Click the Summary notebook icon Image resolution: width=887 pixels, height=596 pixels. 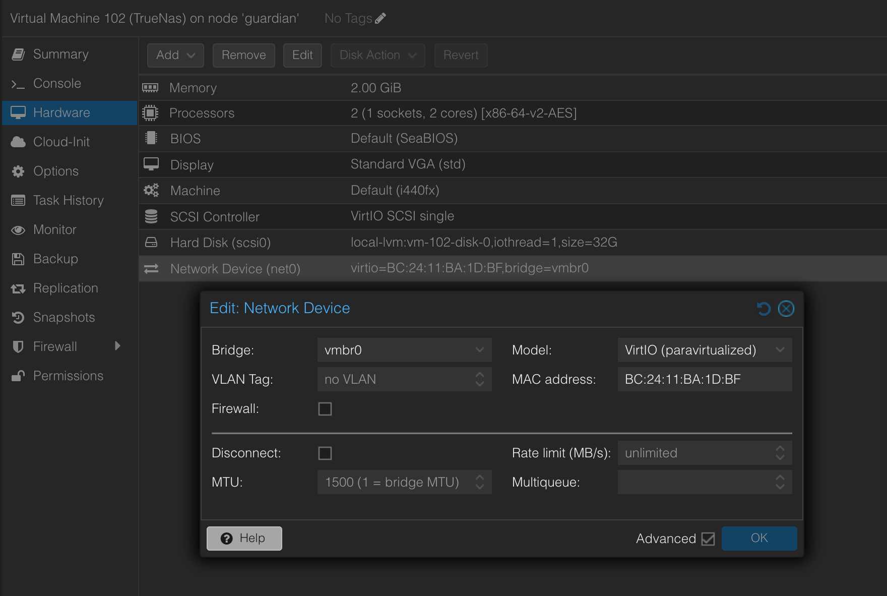18,54
